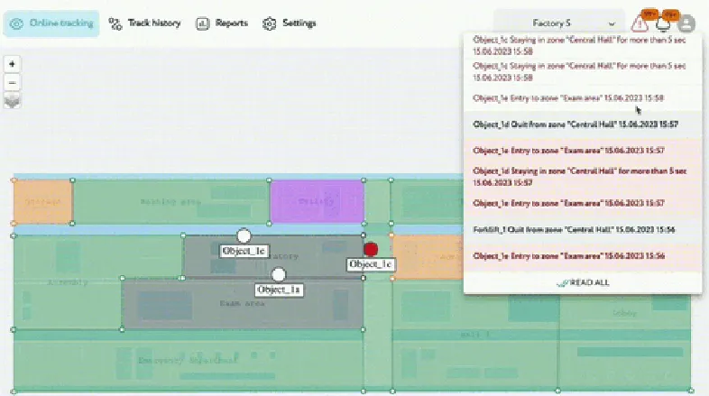Open the warning triangle alerts icon

click(x=640, y=23)
